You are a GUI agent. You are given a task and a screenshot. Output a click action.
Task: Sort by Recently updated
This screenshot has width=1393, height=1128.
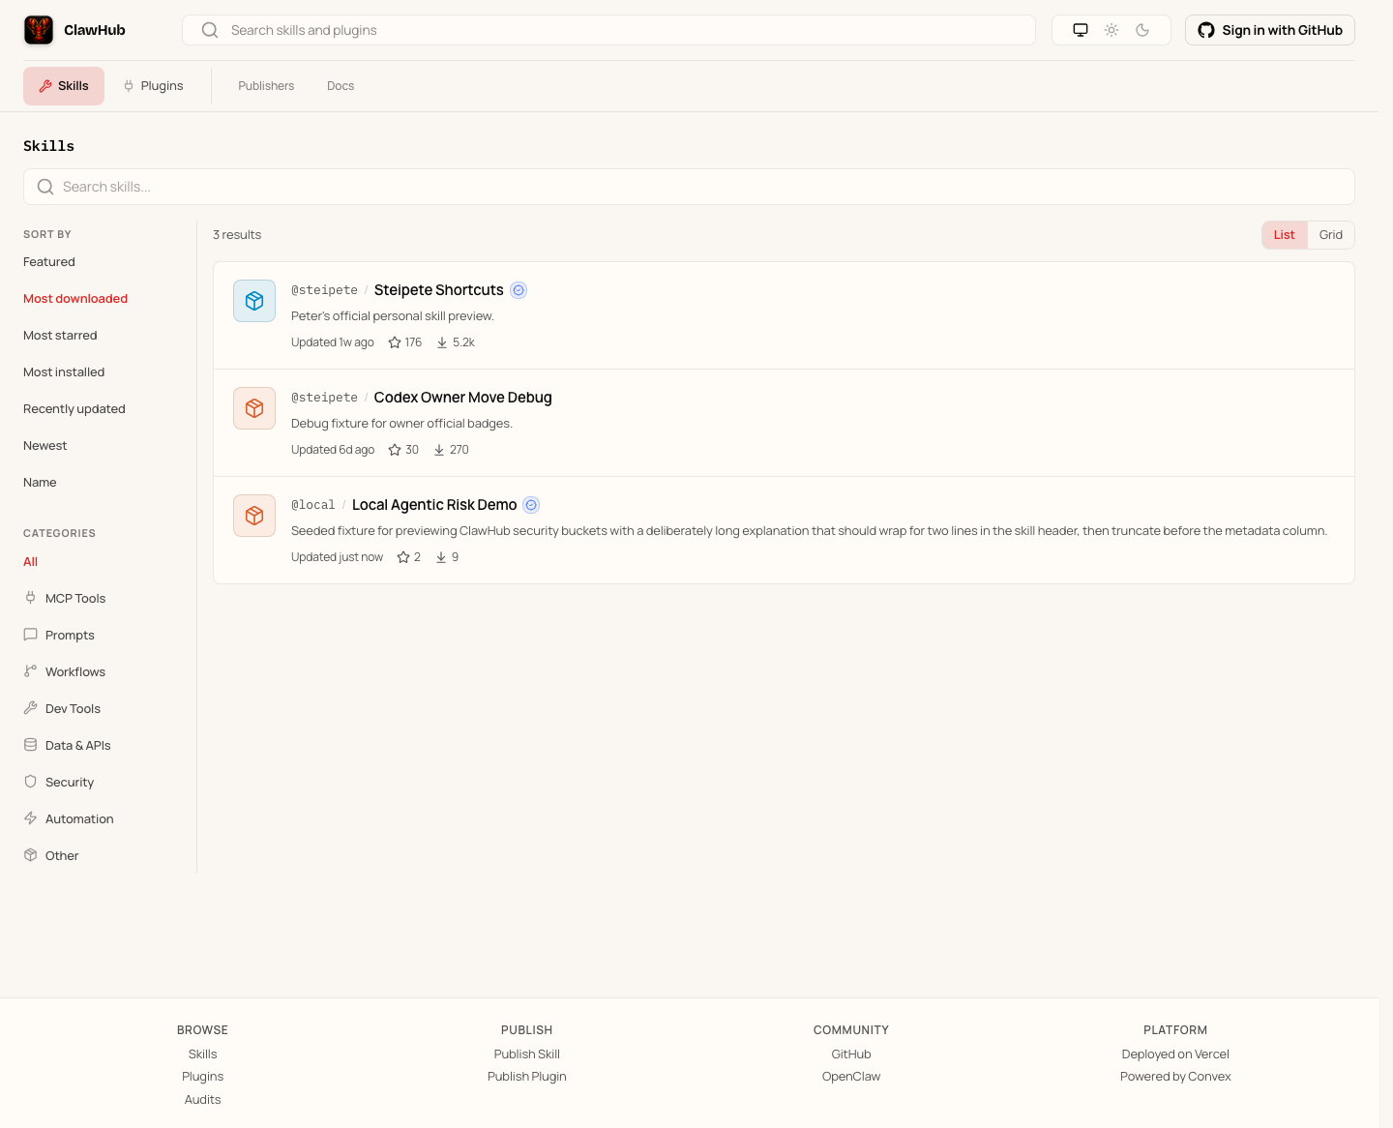coord(74,409)
